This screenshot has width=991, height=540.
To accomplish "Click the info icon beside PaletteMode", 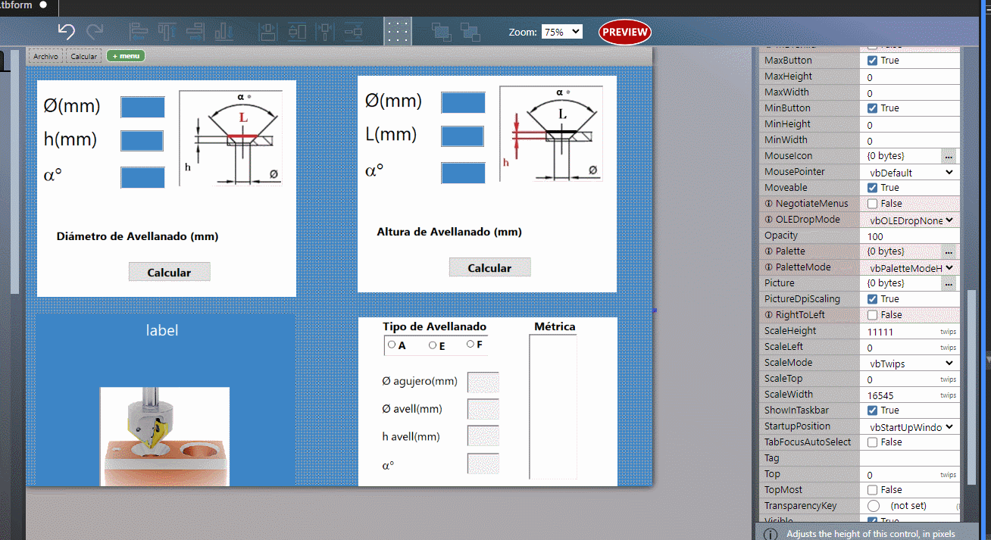I will click(x=768, y=267).
